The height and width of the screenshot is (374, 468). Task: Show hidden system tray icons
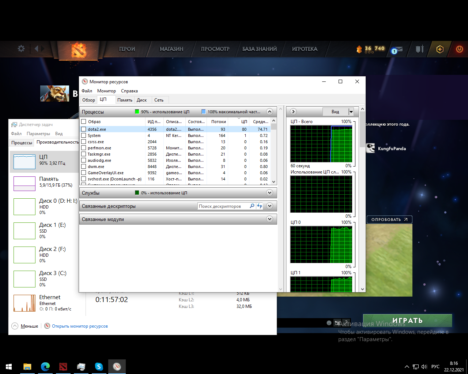(407, 367)
